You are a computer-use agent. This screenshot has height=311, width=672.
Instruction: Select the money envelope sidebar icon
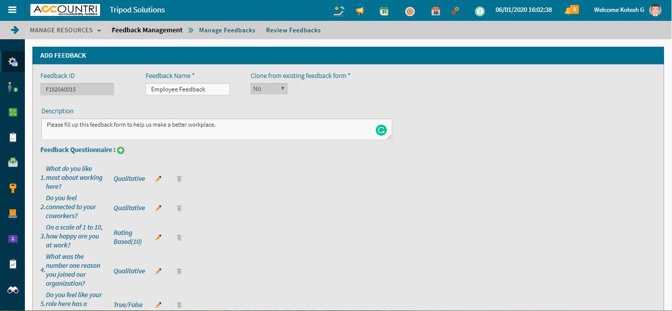click(x=13, y=162)
